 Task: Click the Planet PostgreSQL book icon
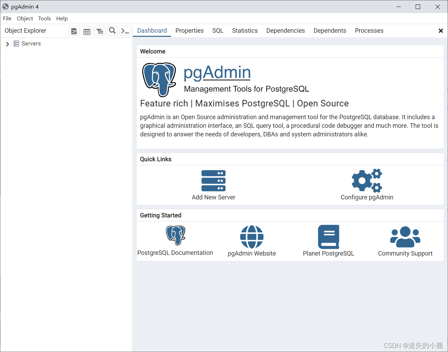pyautogui.click(x=329, y=237)
